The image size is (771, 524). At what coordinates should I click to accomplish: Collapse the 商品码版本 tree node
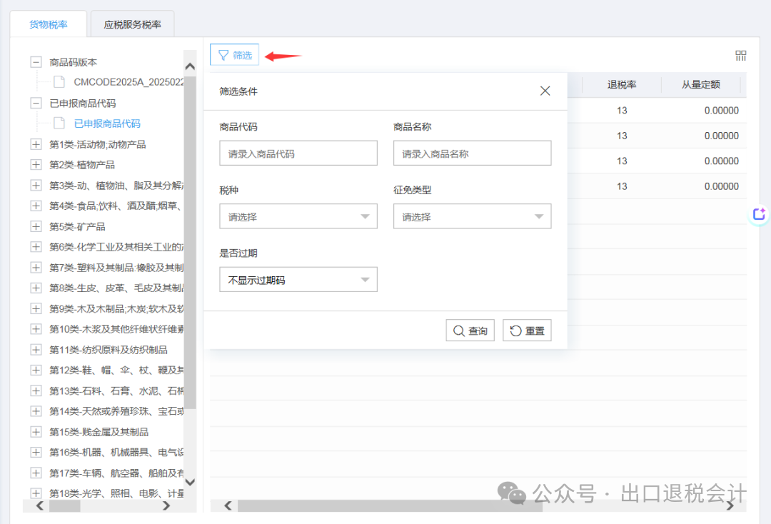36,62
